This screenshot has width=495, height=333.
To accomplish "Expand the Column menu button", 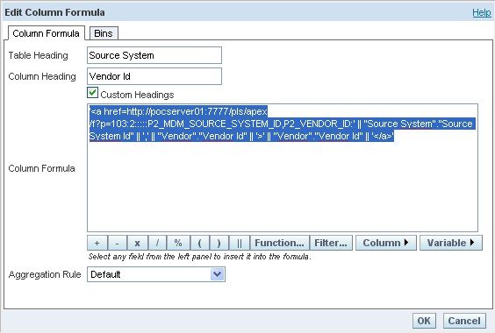I will (x=386, y=243).
